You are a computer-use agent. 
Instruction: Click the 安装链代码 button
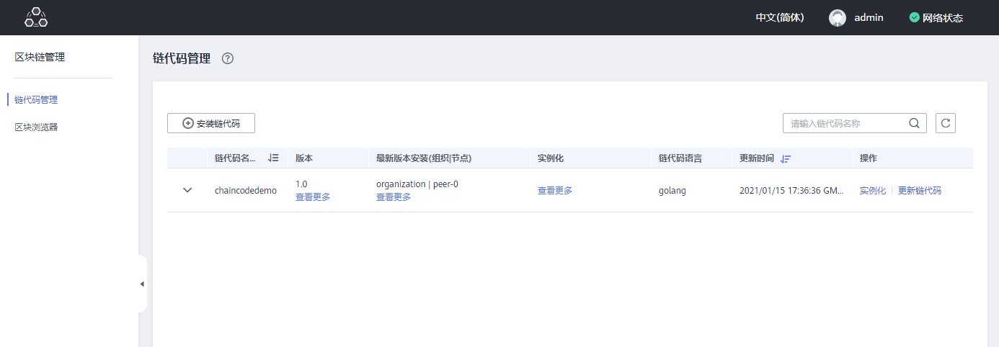(x=211, y=123)
